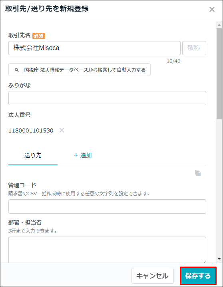223x287 pixels.
Task: Click the ふりがな field label
Action: click(19, 85)
